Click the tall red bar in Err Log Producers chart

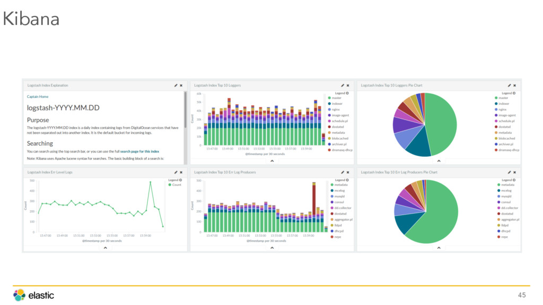pos(314,201)
